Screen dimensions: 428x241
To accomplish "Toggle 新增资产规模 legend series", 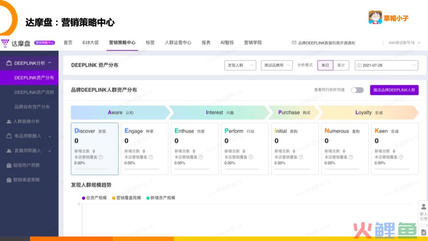I will pyautogui.click(x=161, y=198).
